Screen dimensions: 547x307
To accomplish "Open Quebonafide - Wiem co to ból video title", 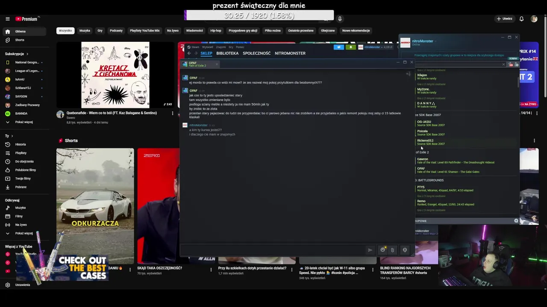I will (x=112, y=113).
